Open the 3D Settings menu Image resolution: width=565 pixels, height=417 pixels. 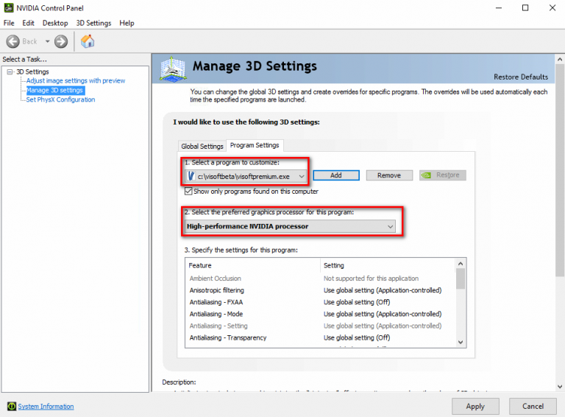click(93, 23)
